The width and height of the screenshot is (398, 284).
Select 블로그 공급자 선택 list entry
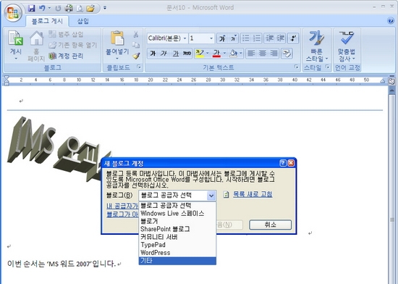point(177,206)
